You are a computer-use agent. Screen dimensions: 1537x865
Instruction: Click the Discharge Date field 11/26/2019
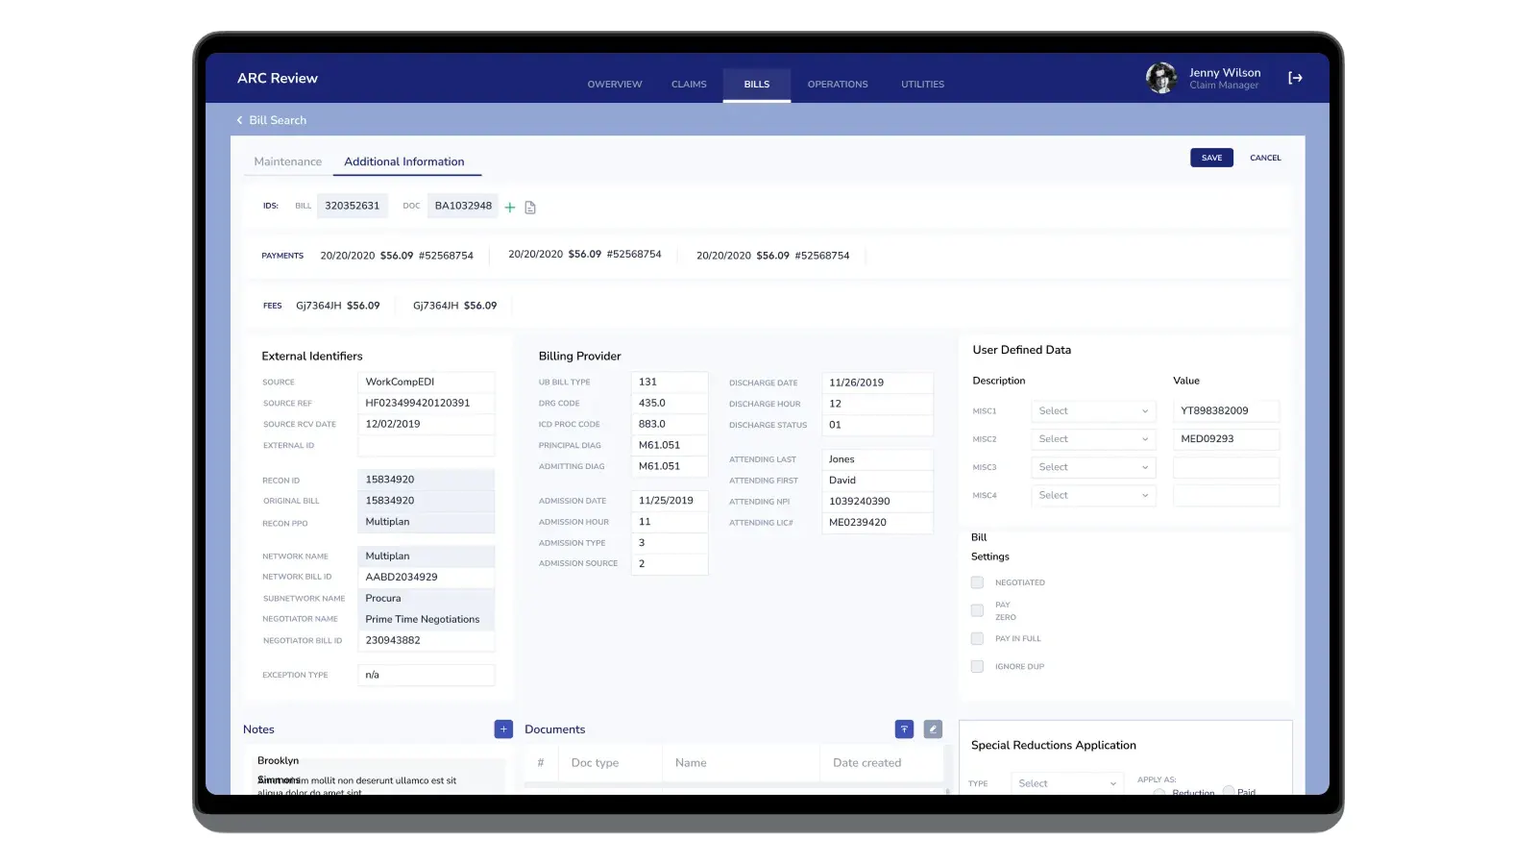[x=877, y=383]
